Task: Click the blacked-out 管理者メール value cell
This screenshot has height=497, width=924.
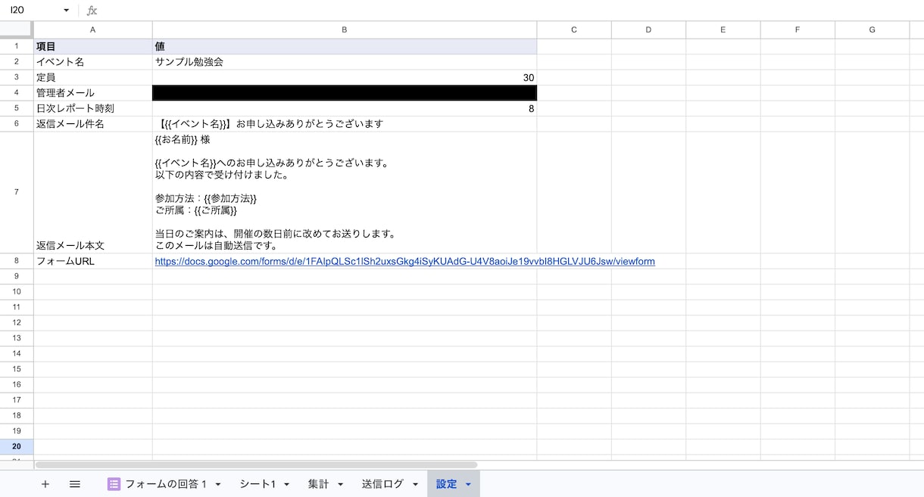Action: point(345,93)
